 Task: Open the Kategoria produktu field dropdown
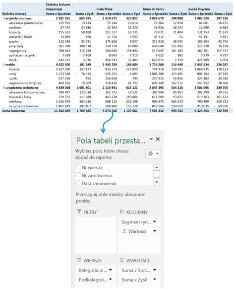point(111,270)
